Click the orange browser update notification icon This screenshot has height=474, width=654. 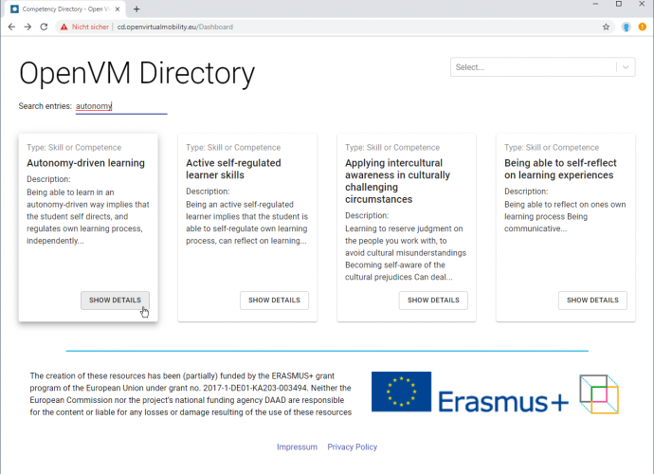pos(643,27)
